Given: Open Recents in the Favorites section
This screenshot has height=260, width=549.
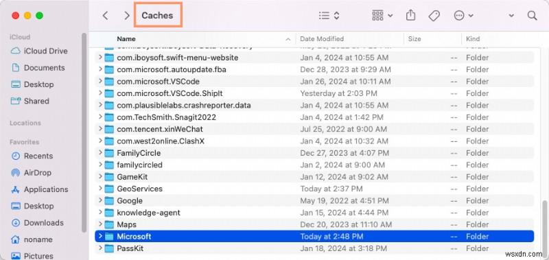Looking at the screenshot, I should pos(32,156).
